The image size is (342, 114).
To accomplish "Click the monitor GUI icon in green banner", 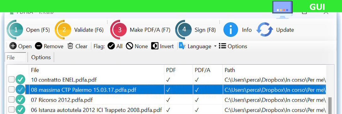I will [282, 10].
